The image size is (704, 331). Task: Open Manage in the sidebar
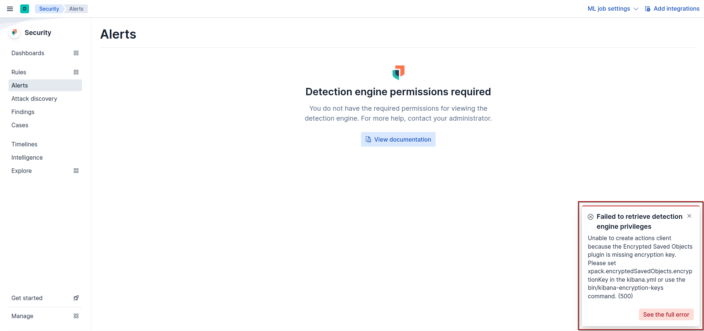[22, 316]
